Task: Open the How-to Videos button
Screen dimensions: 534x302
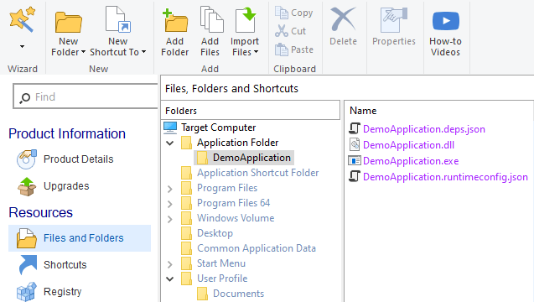Action: (x=445, y=34)
